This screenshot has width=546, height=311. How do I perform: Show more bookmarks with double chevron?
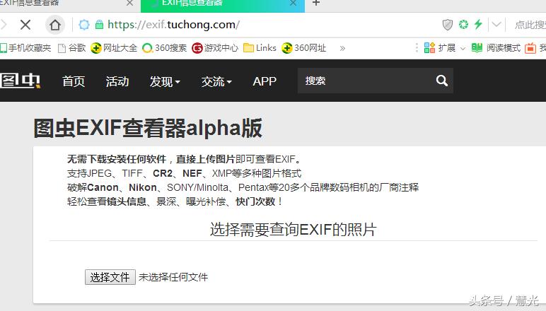point(342,48)
